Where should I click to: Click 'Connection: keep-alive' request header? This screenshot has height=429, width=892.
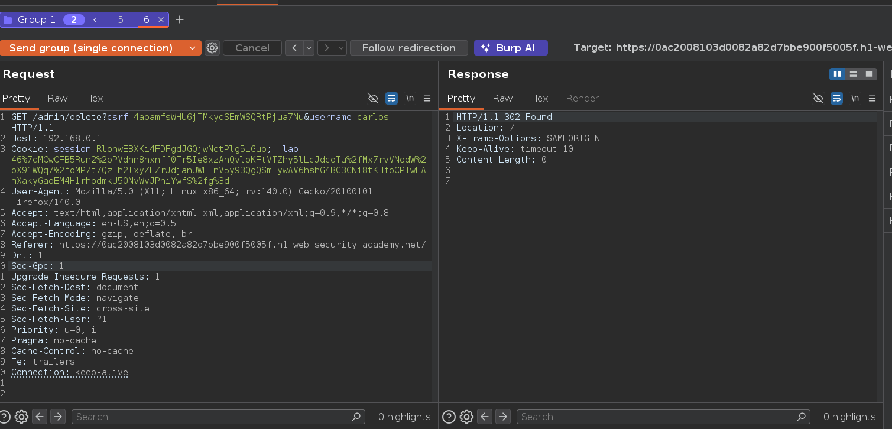click(70, 372)
